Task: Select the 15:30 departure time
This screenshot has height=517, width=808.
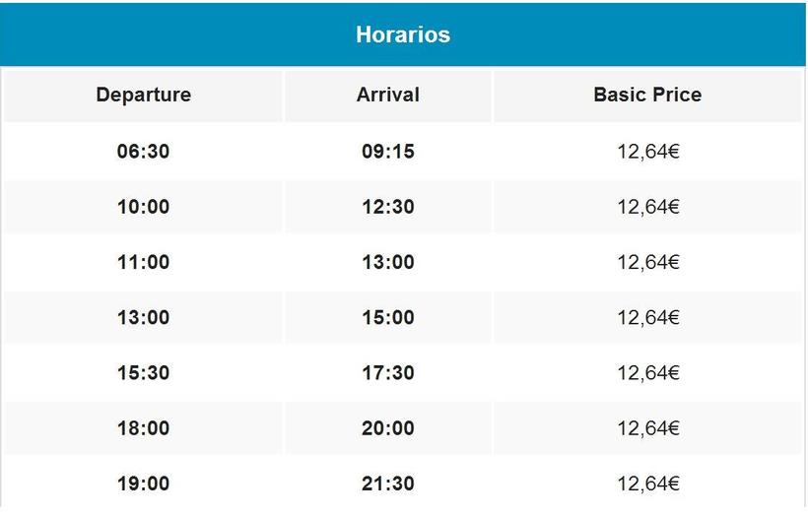Action: pos(143,373)
